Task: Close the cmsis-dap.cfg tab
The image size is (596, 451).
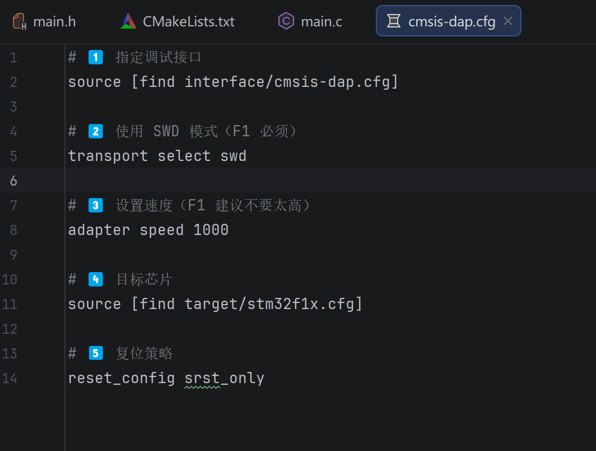Action: [x=508, y=21]
